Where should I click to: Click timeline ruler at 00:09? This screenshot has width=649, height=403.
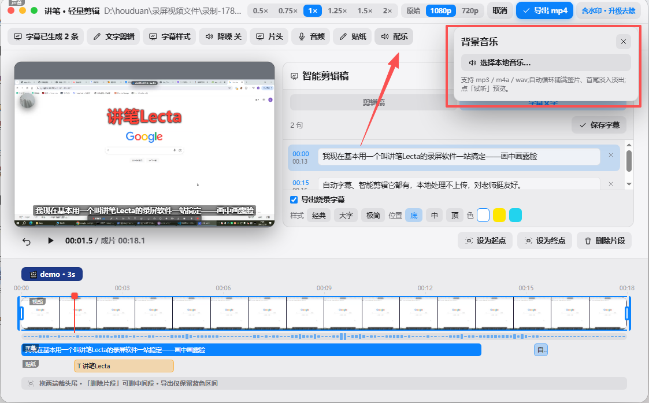click(x=324, y=288)
